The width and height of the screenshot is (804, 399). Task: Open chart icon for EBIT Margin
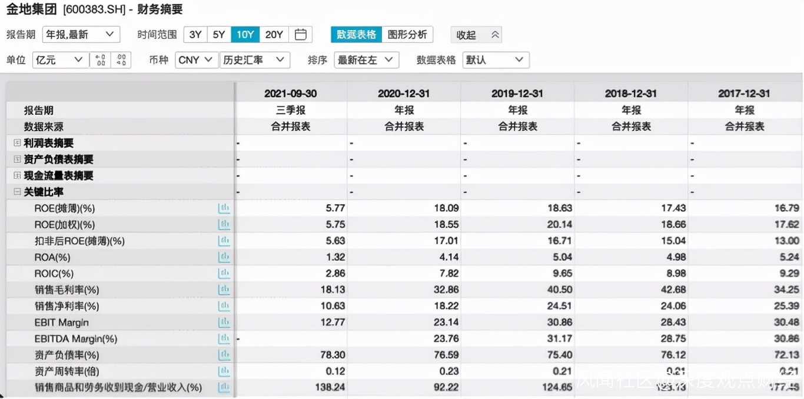(224, 322)
